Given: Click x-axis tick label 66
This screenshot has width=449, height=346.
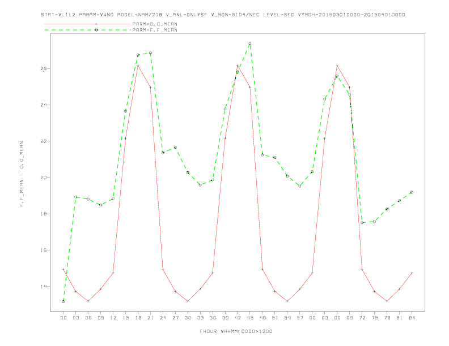Looking at the screenshot, I should (x=337, y=318).
